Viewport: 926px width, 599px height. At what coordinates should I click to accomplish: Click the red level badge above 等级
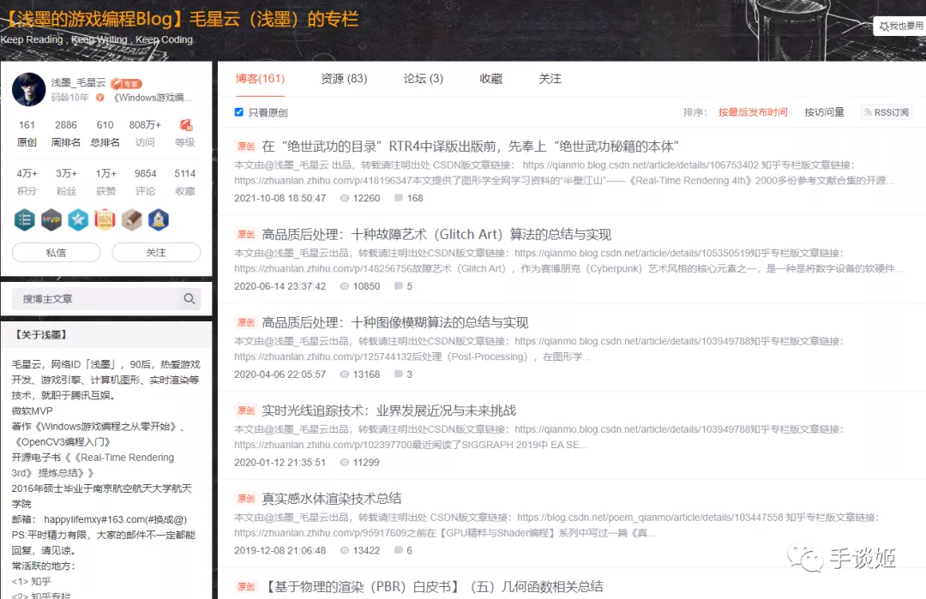(x=185, y=125)
